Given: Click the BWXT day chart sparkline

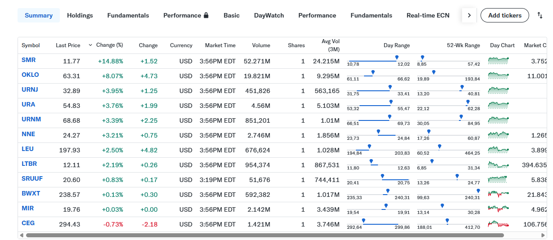Looking at the screenshot, I should [498, 194].
